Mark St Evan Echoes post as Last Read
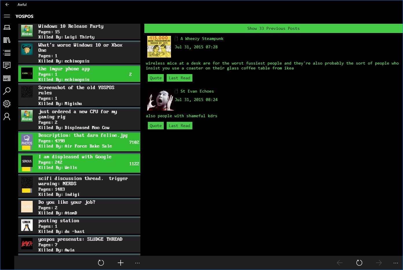Image resolution: width=403 pixels, height=270 pixels. 179,126
